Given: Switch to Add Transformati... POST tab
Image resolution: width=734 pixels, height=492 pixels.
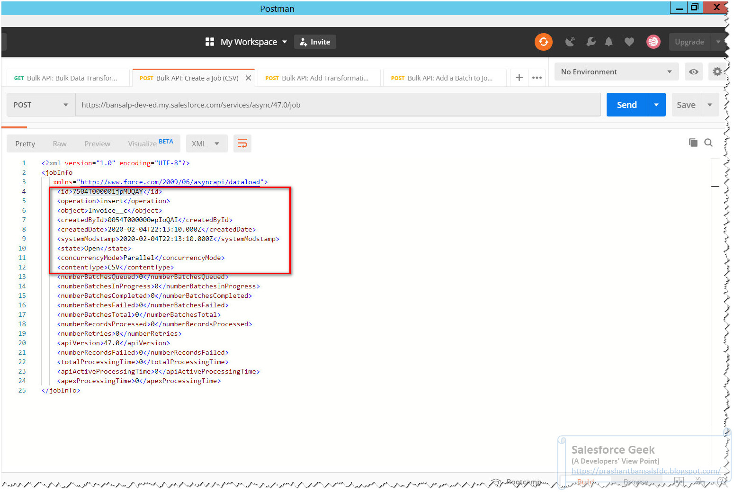Looking at the screenshot, I should pos(319,78).
